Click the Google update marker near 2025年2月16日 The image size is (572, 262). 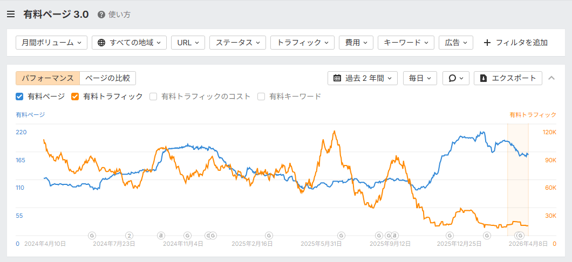click(269, 236)
